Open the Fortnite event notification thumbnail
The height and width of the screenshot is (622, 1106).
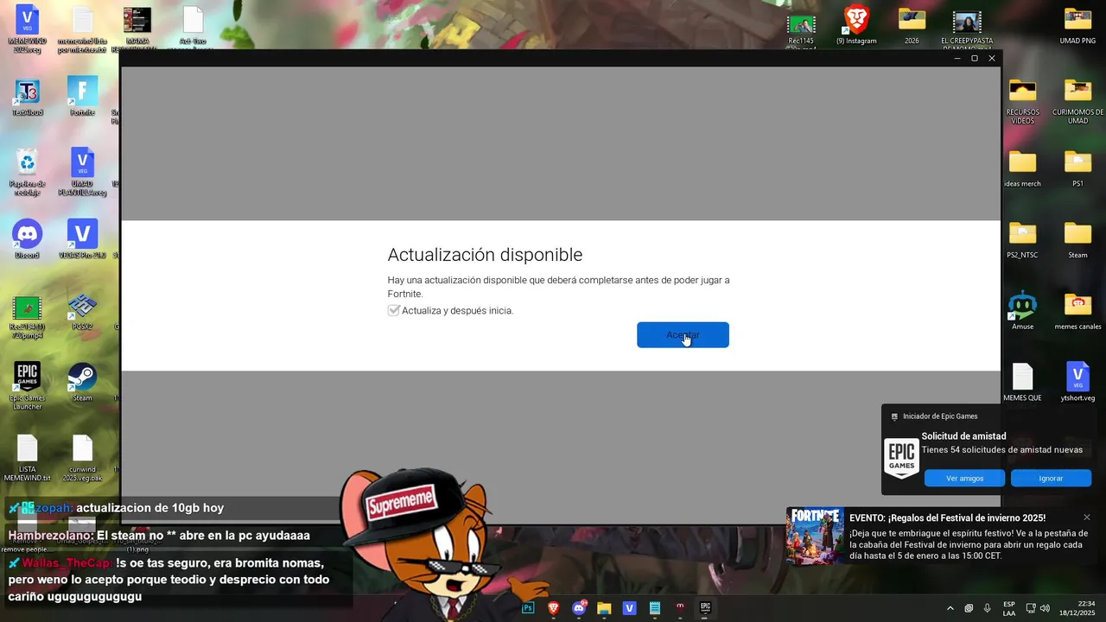coord(816,536)
